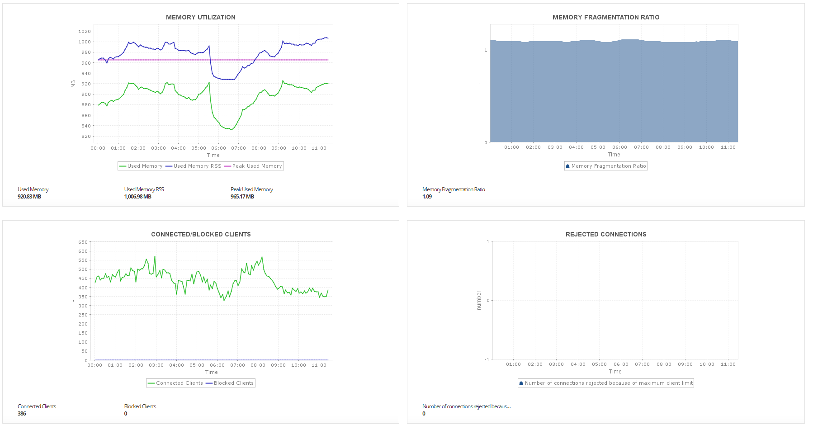Toggle the Used Memory series visibility

click(141, 166)
